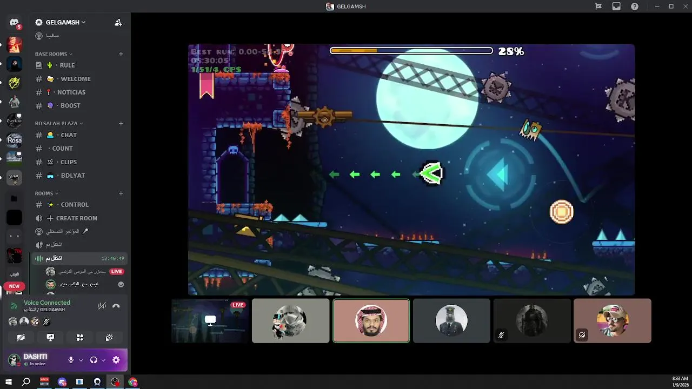This screenshot has width=692, height=389.
Task: Open the invite people icon beside GELGAMSH
Action: 118,23
